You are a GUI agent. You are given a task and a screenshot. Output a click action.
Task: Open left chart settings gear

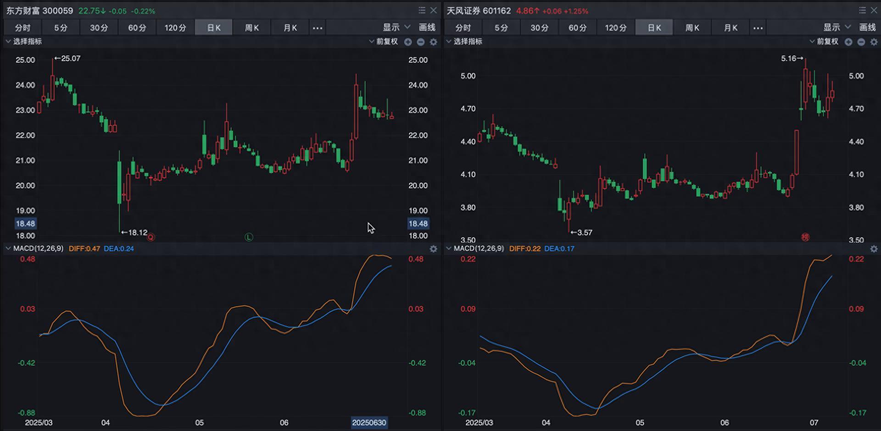point(434,42)
